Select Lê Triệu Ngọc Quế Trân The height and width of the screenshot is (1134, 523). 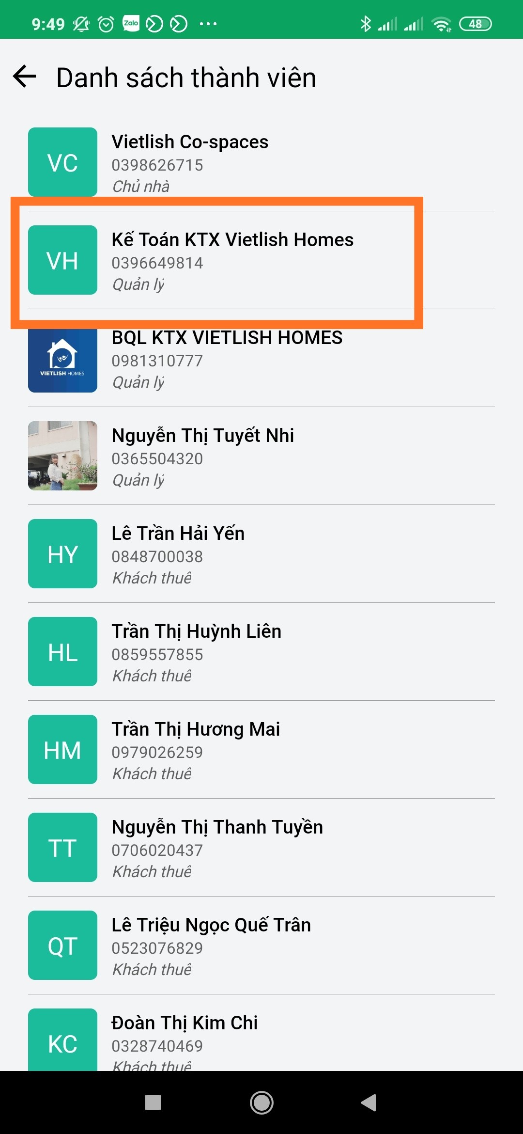261,945
